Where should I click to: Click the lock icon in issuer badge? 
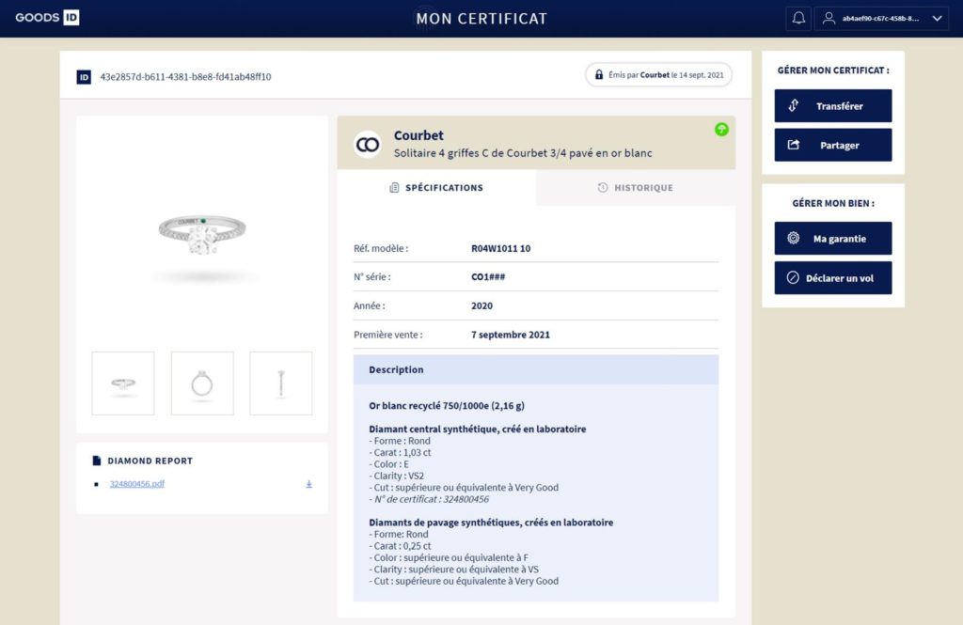pyautogui.click(x=599, y=75)
